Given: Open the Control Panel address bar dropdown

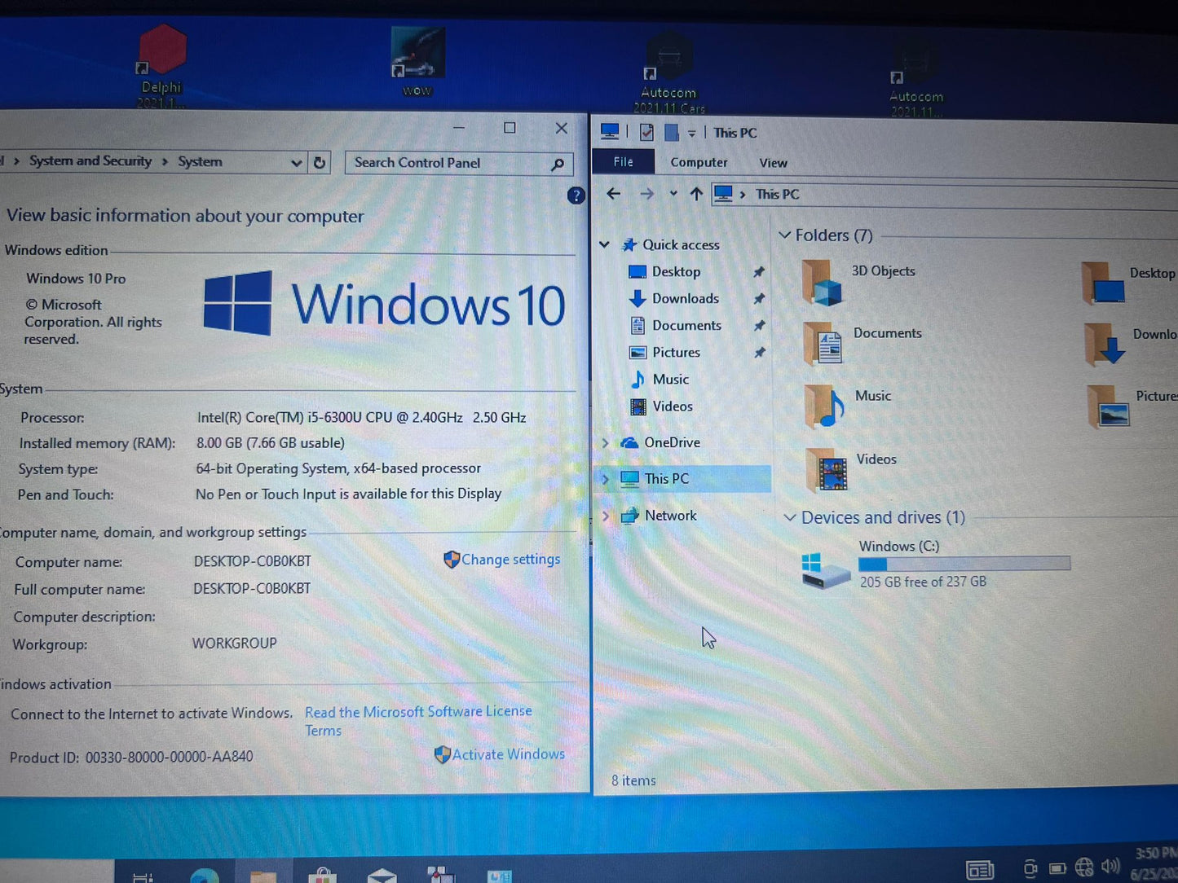Looking at the screenshot, I should 296,163.
